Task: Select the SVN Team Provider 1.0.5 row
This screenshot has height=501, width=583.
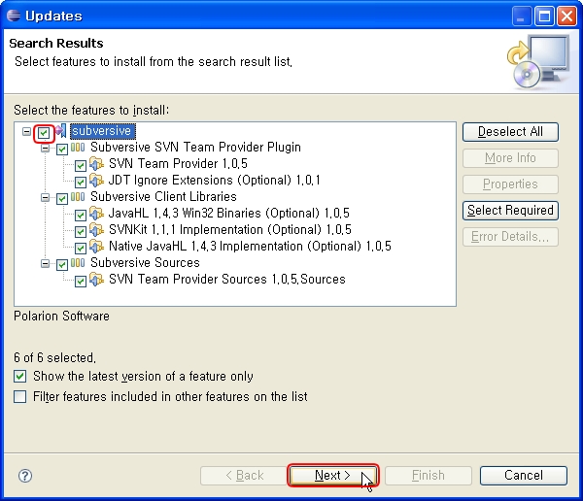Action: point(178,163)
